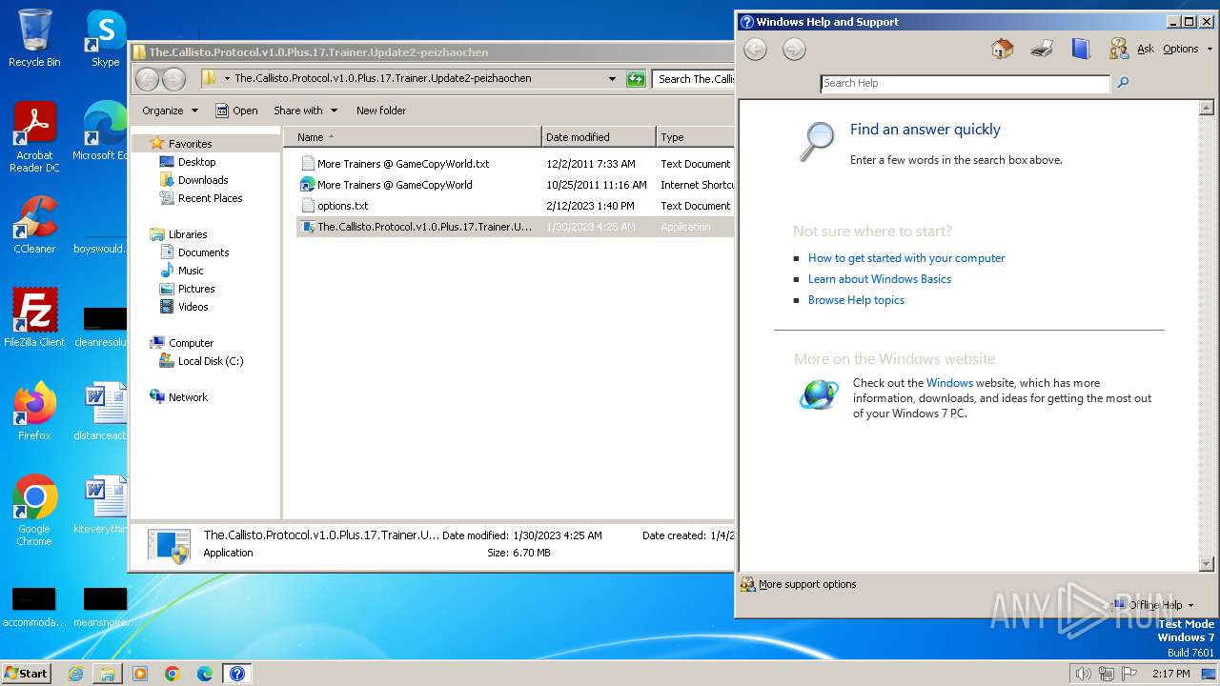
Task: Click the taskbar clock
Action: (x=1170, y=674)
